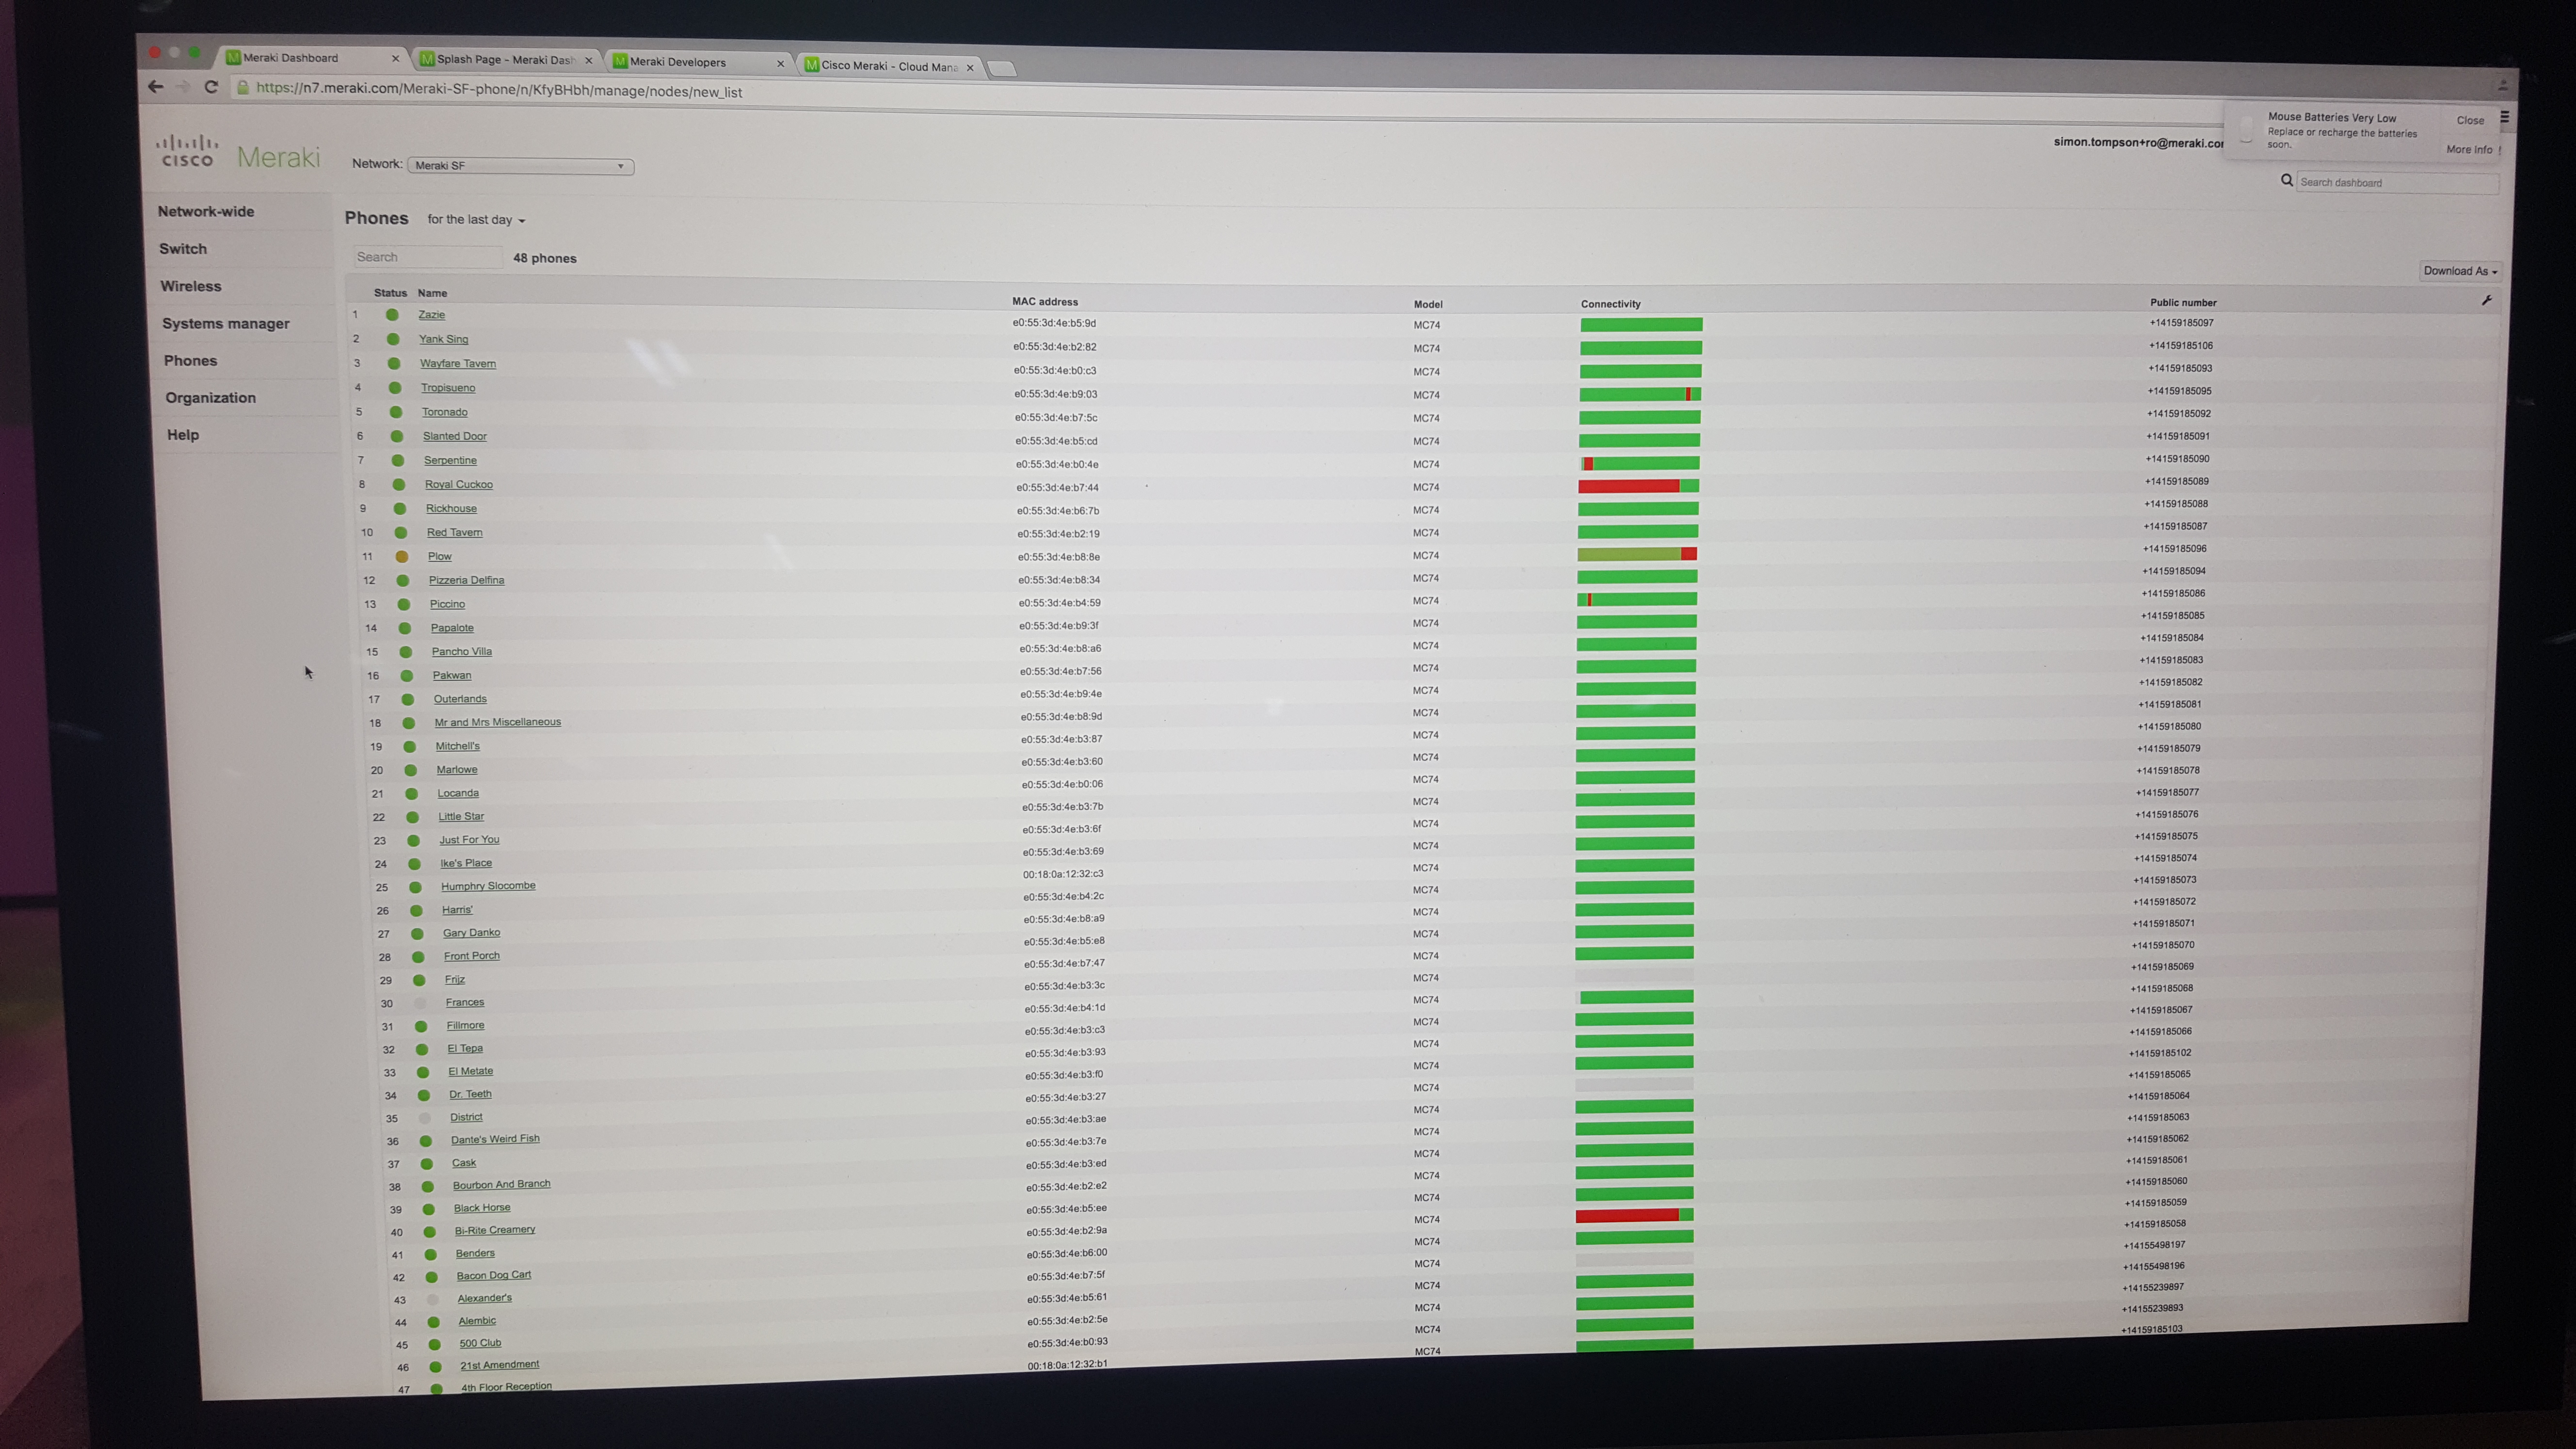Click Royal Cuckoo's red connectivity bar
This screenshot has height=1449, width=2576.
tap(1628, 487)
